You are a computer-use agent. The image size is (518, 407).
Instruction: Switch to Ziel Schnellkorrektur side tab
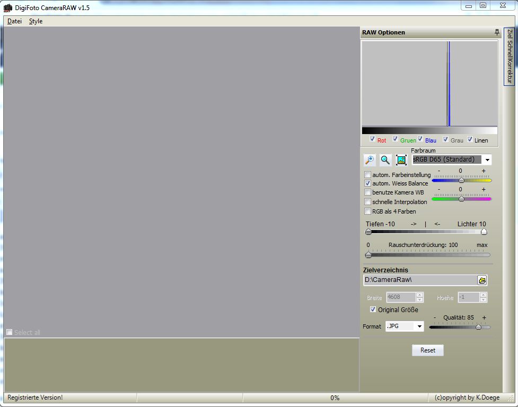(510, 56)
